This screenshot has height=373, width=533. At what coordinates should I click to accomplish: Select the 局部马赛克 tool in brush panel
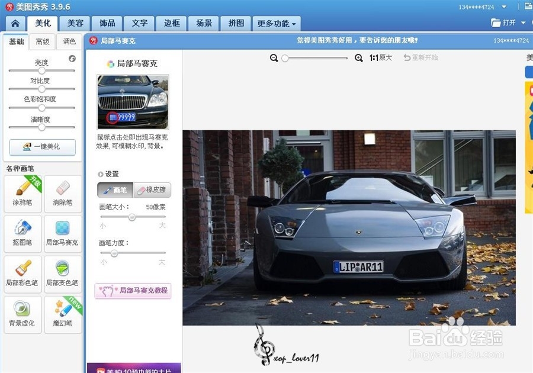[63, 234]
